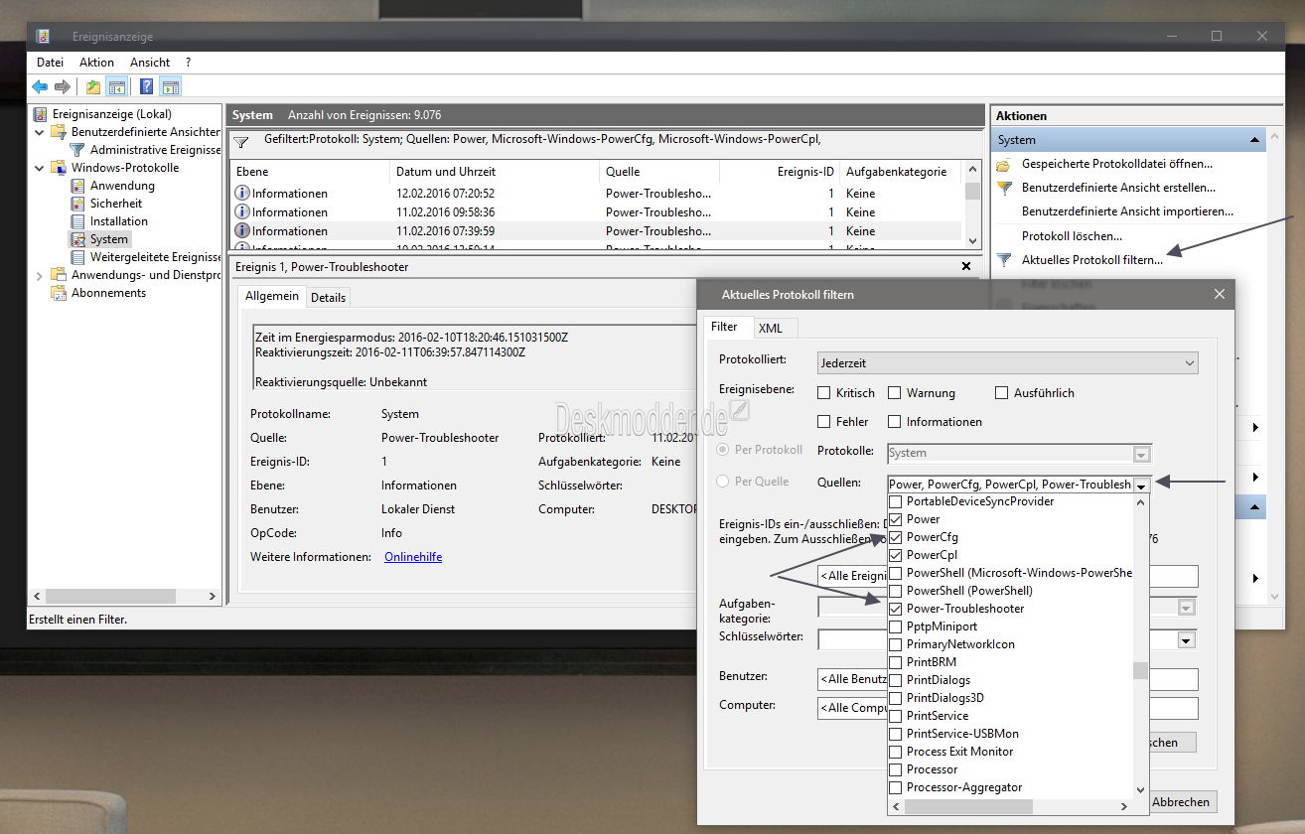1305x834 pixels.
Task: Collapse the Benutzerdefinierte Ansichten tree node
Action: coord(40,132)
